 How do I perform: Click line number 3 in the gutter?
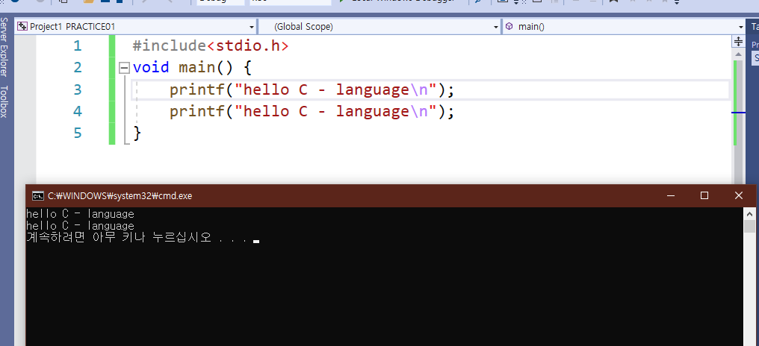pyautogui.click(x=78, y=90)
